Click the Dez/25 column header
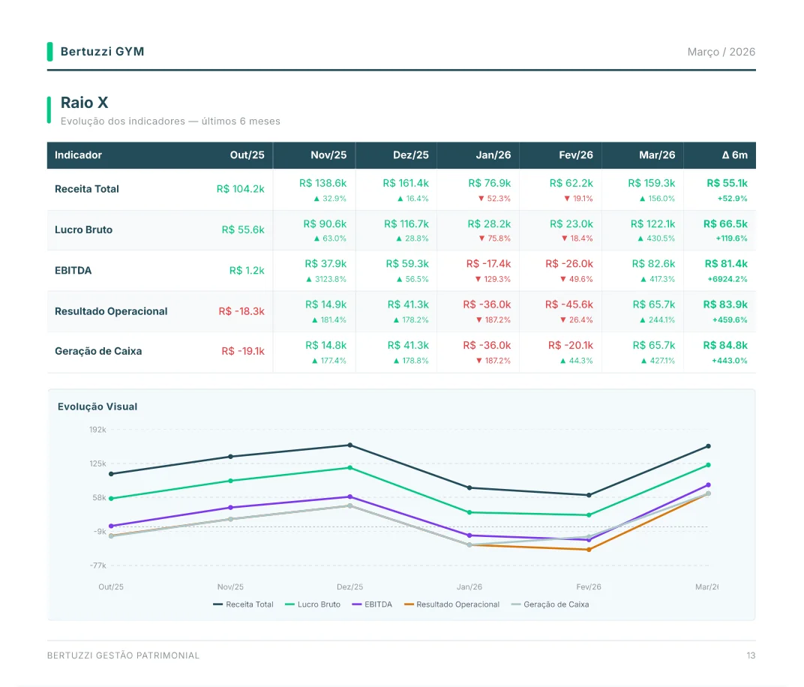The image size is (804, 687). click(x=411, y=154)
